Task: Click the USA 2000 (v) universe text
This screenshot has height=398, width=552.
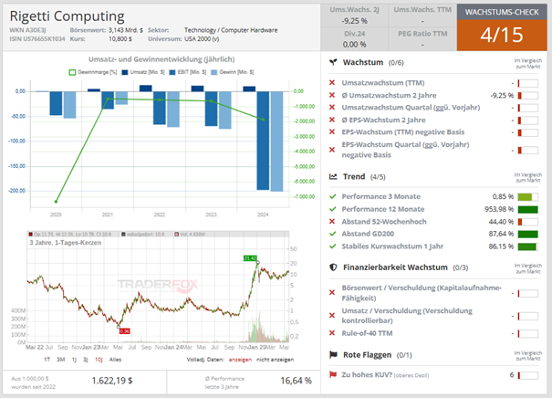Action: (x=202, y=38)
